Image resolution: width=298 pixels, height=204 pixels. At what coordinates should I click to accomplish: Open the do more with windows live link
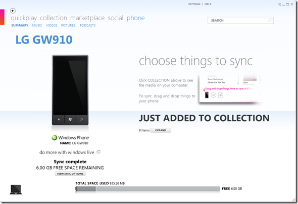click(67, 152)
